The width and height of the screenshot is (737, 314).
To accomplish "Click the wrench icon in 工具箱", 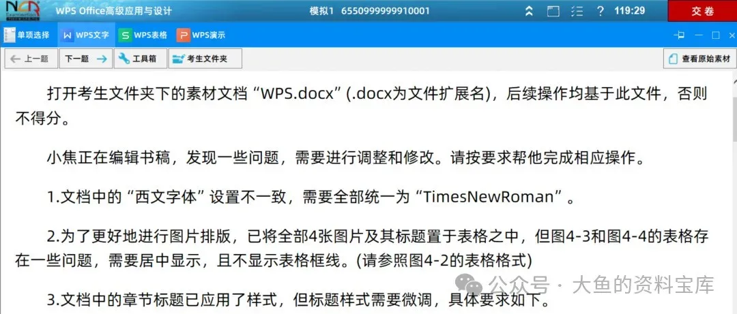I will click(x=124, y=59).
